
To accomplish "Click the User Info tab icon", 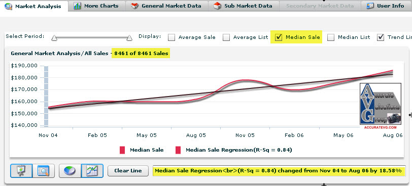I will [x=370, y=6].
